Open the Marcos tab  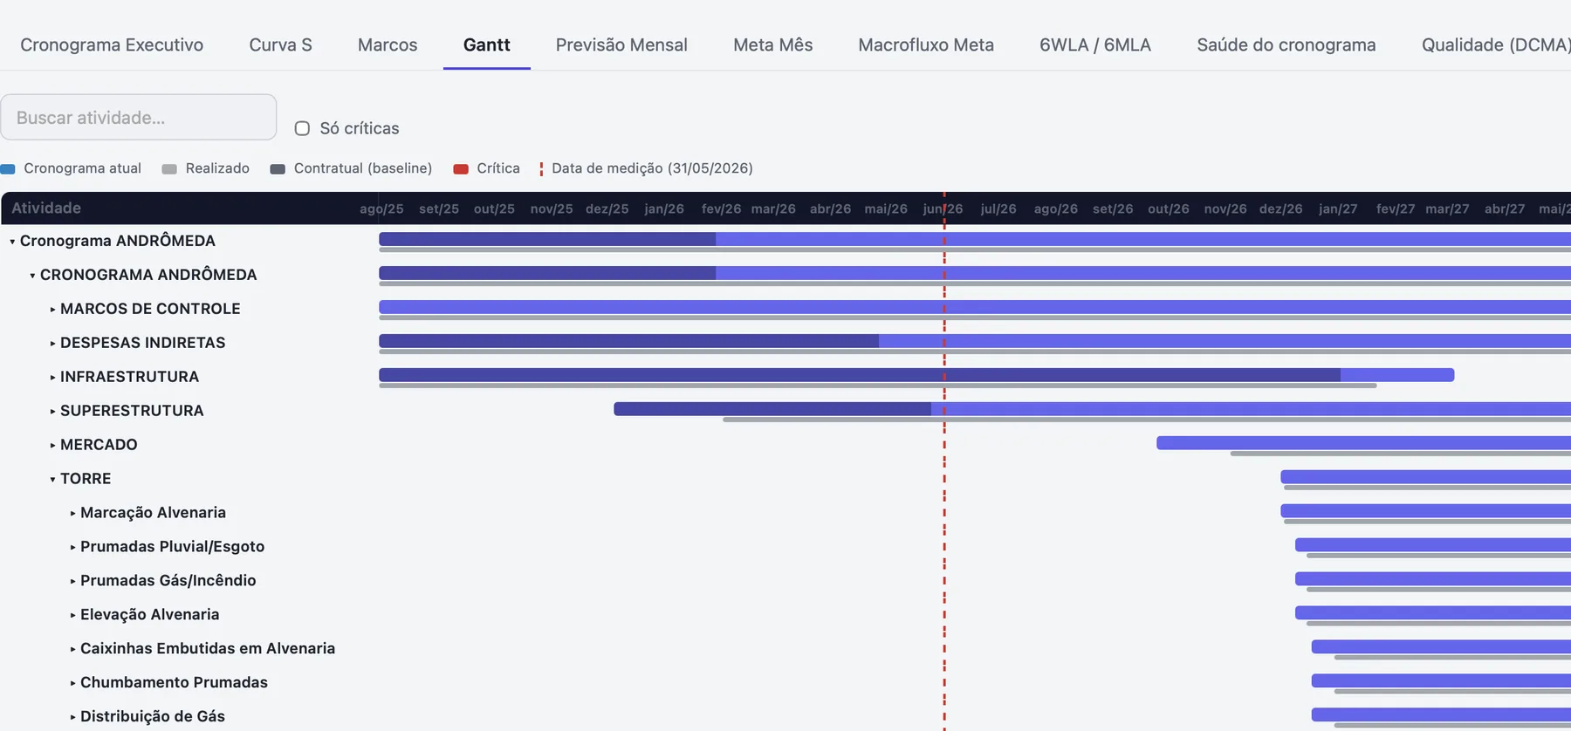click(x=388, y=44)
